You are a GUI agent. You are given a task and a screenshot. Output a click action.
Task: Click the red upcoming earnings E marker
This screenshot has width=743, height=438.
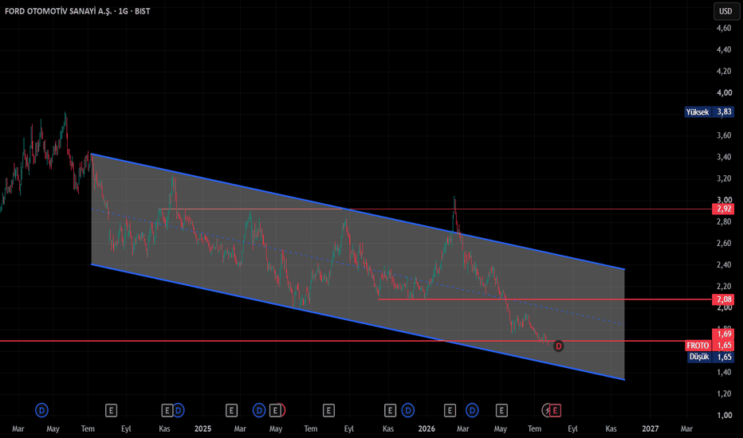click(555, 410)
